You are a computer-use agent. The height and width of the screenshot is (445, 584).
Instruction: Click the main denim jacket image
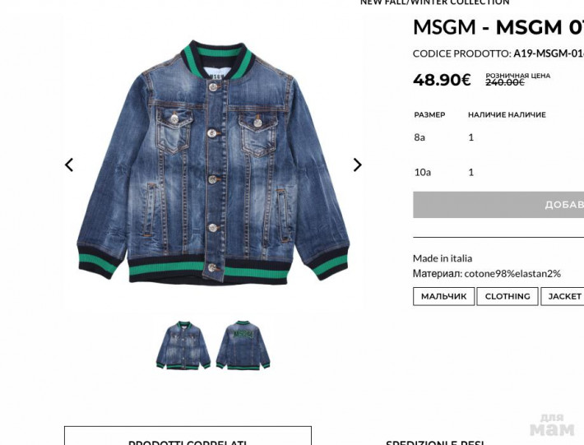point(213,161)
